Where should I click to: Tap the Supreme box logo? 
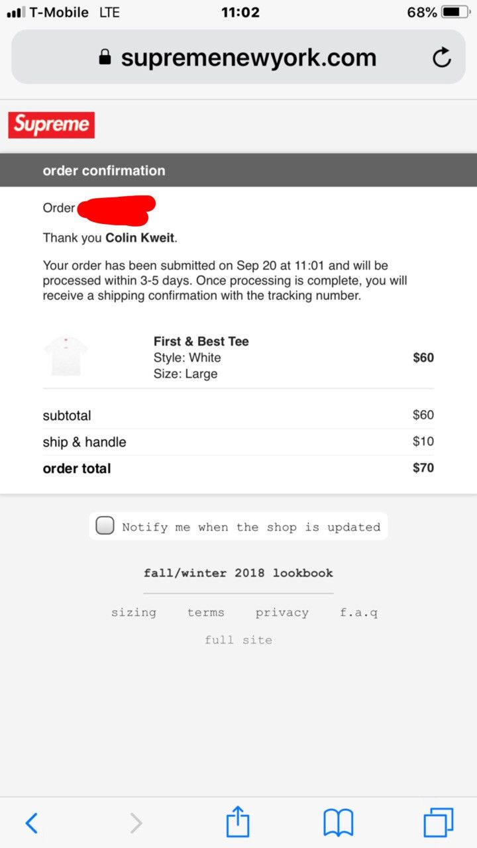[x=52, y=125]
